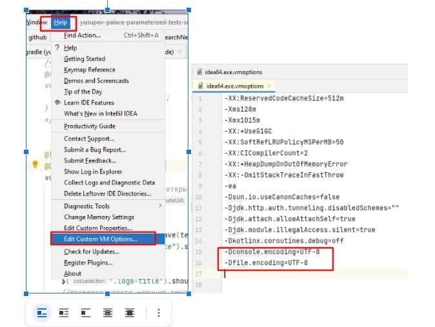The image size is (435, 327).
Task: Open the Help menu
Action: (x=61, y=23)
